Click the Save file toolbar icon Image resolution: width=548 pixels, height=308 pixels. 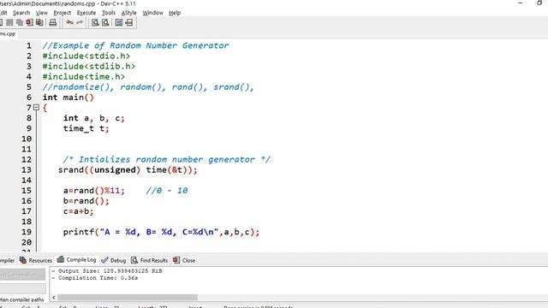coord(9,23)
